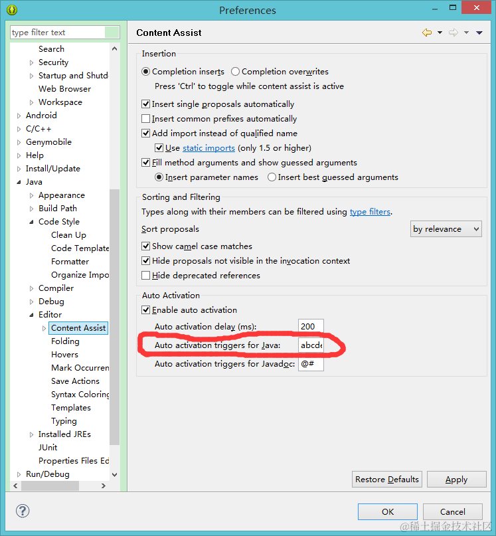Click the Cancel button
The width and height of the screenshot is (496, 536).
(453, 511)
